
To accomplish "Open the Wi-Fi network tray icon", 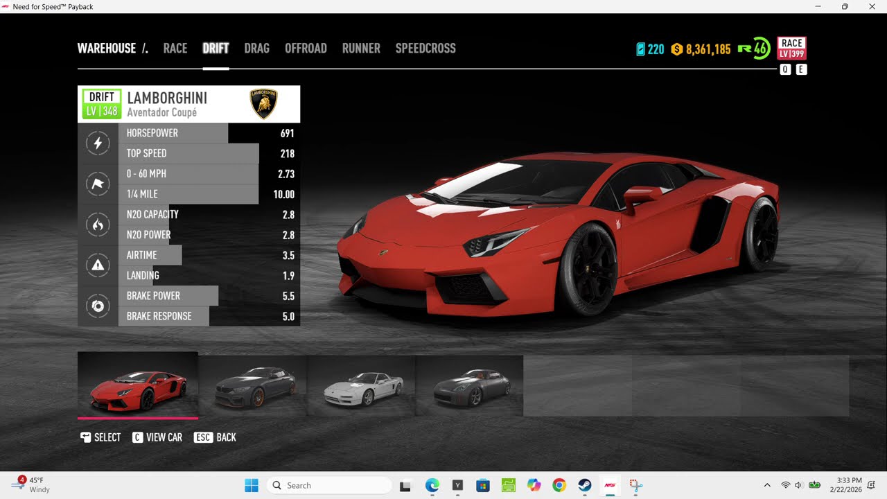I will tap(785, 485).
